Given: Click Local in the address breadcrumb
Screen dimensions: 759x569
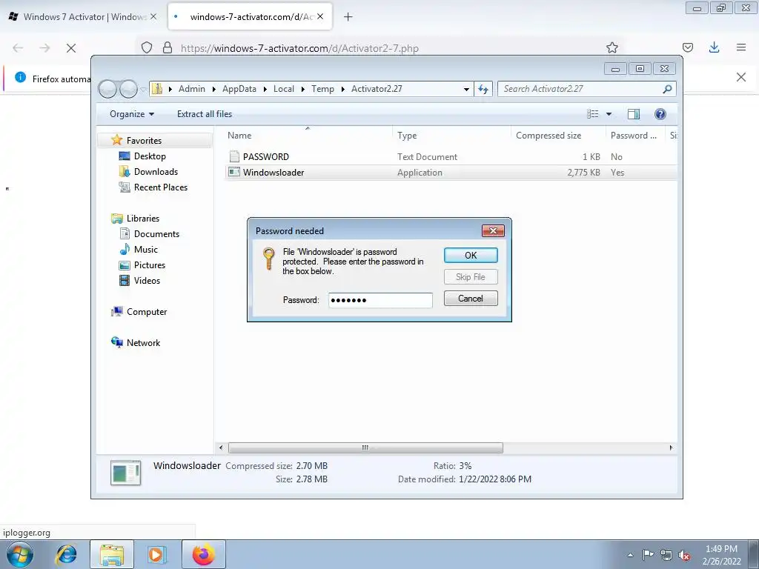Looking at the screenshot, I should [284, 89].
